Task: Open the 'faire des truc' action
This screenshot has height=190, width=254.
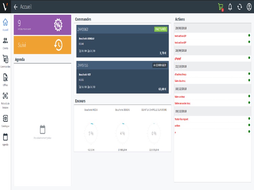Action: [212, 81]
